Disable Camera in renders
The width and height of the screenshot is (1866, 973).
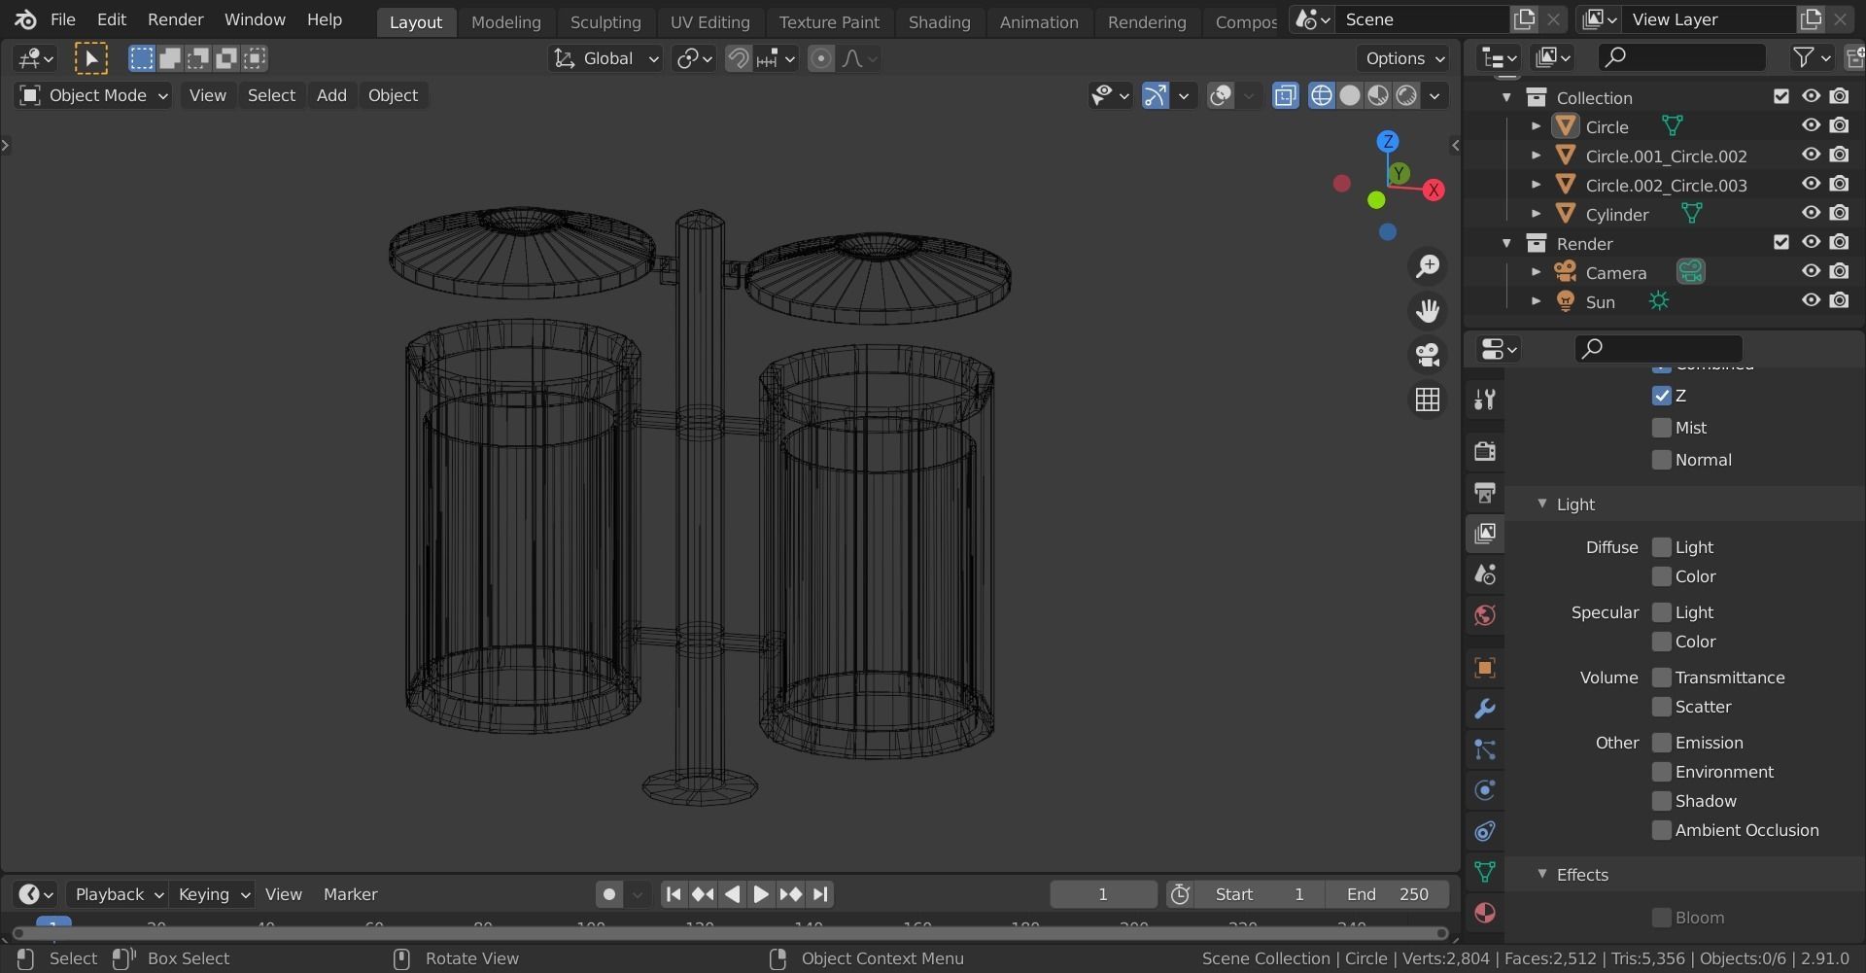click(x=1840, y=271)
